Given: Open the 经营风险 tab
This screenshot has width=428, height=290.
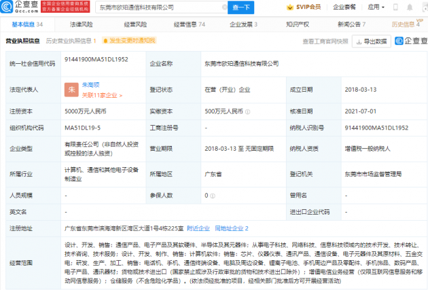Looking at the screenshot, I should [x=135, y=24].
